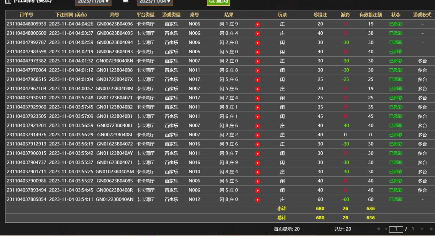435x236 pixels.
Task: Play the video for order 231104047992787
Action: tap(258, 43)
